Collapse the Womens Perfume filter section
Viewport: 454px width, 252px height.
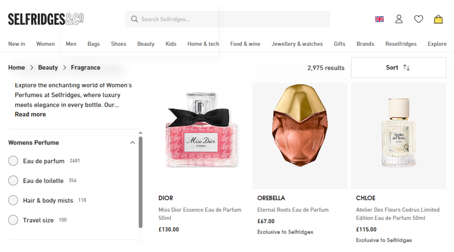[132, 143]
